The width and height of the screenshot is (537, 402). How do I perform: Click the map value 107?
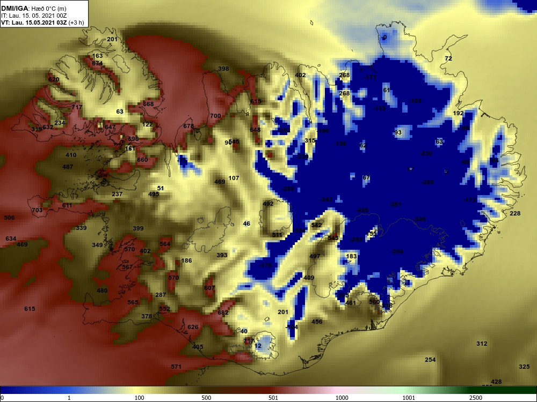[x=234, y=178]
